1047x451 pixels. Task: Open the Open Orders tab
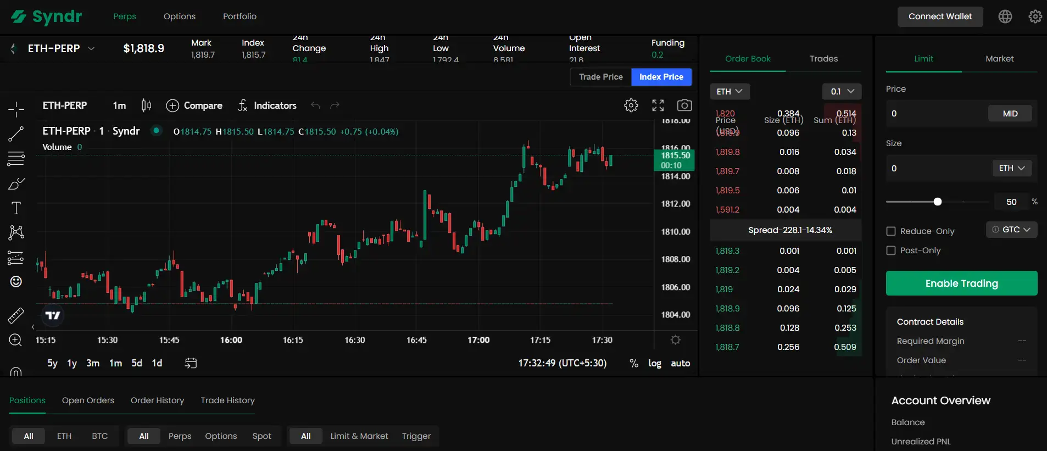click(88, 400)
